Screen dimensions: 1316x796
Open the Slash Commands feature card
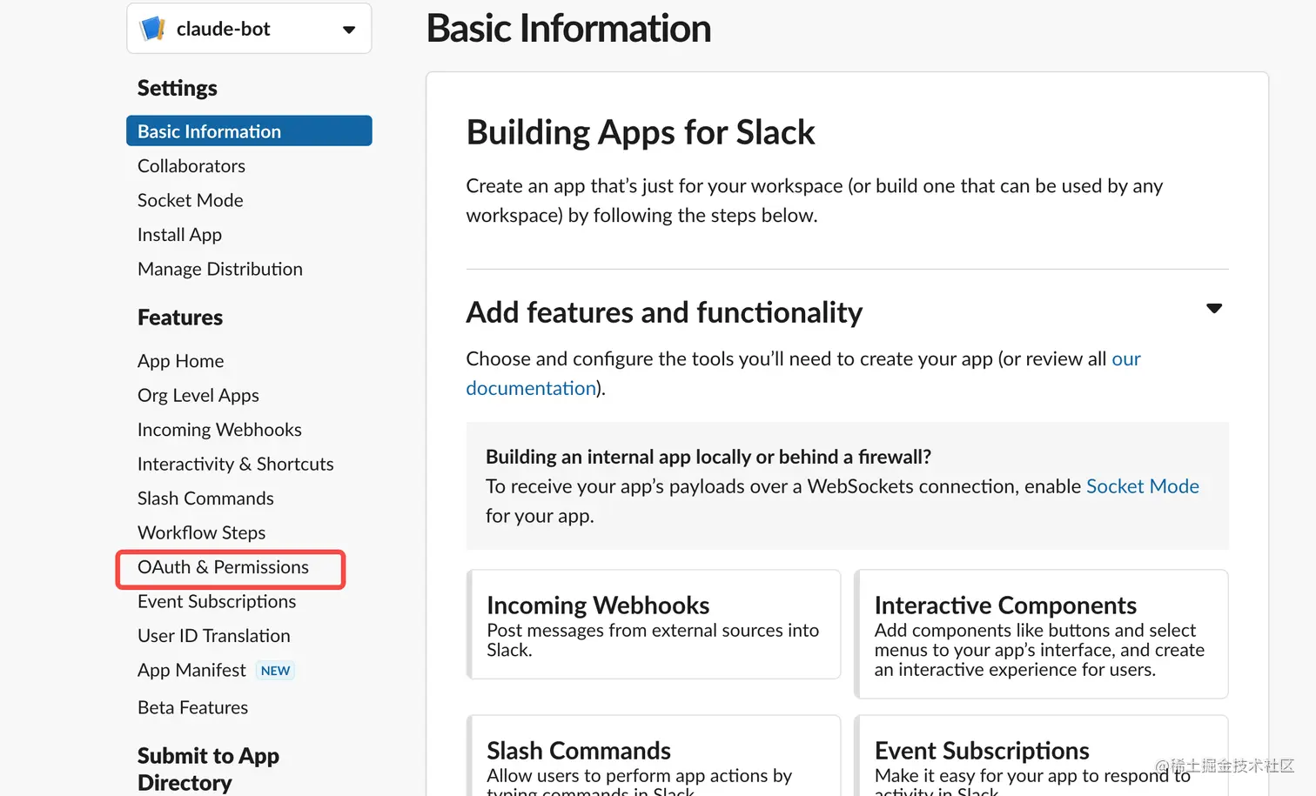[x=654, y=755]
